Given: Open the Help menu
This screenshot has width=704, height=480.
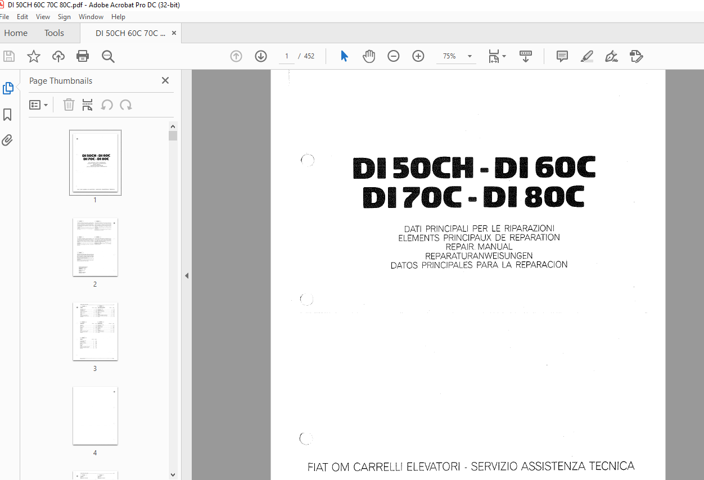Looking at the screenshot, I should (118, 17).
